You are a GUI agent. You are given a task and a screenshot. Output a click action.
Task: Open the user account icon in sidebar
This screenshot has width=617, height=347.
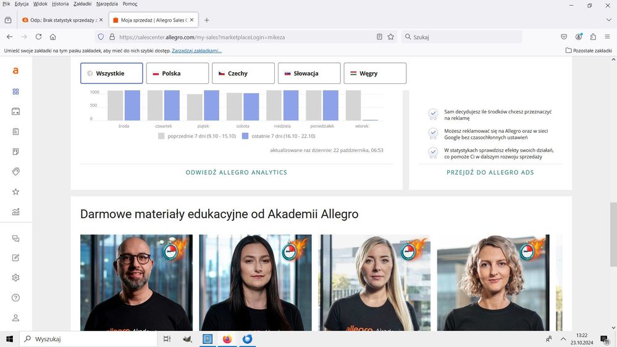click(x=15, y=318)
